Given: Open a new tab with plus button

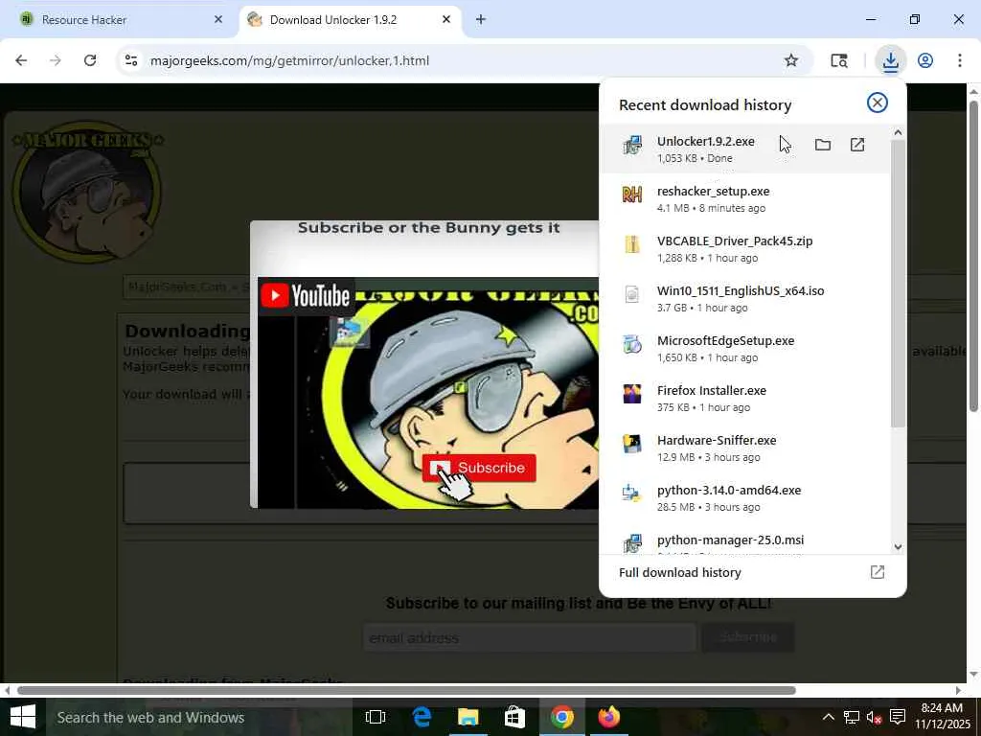Looking at the screenshot, I should click(x=481, y=19).
